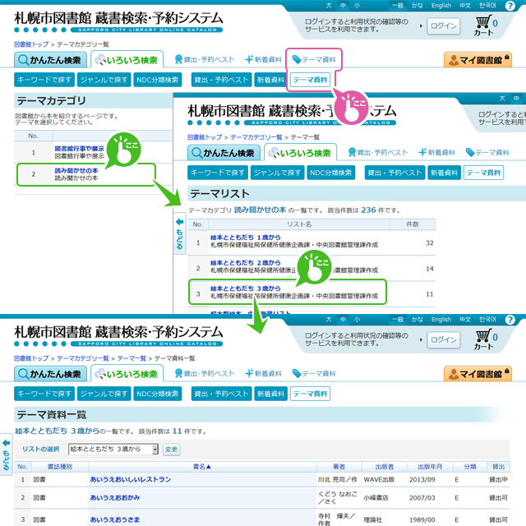Click ログイン on the テーマカテゴリ page
Image resolution: width=526 pixels, height=526 pixels.
tap(444, 25)
